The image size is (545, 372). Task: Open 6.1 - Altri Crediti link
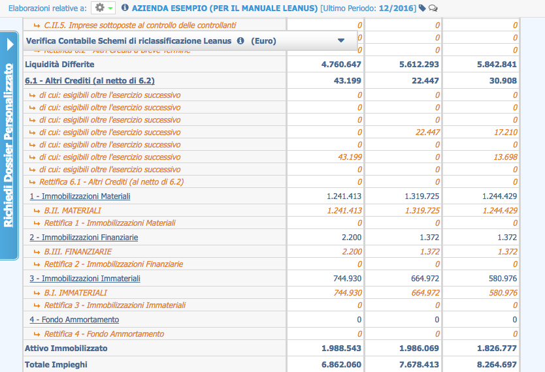[x=90, y=80]
